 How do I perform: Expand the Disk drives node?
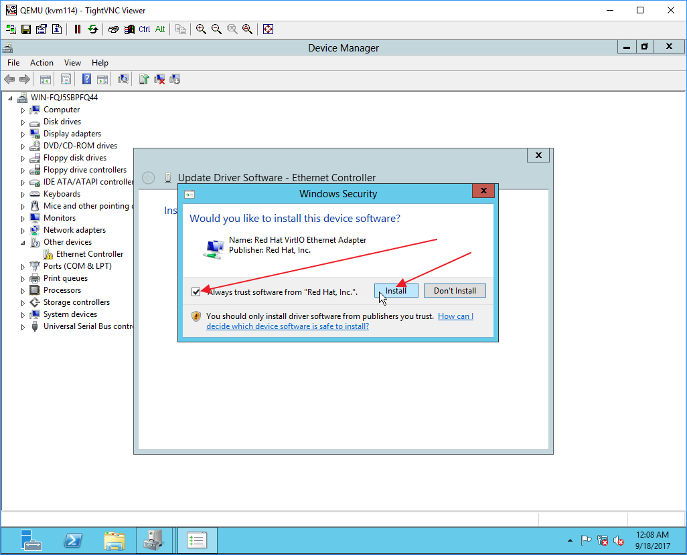tap(23, 122)
